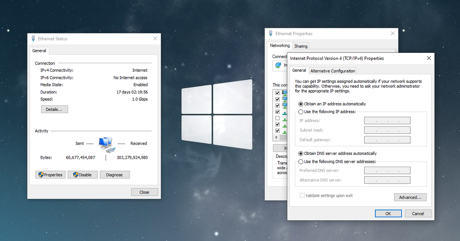This screenshot has width=460, height=241.
Task: Switch to the Sharing tab
Action: [x=301, y=46]
